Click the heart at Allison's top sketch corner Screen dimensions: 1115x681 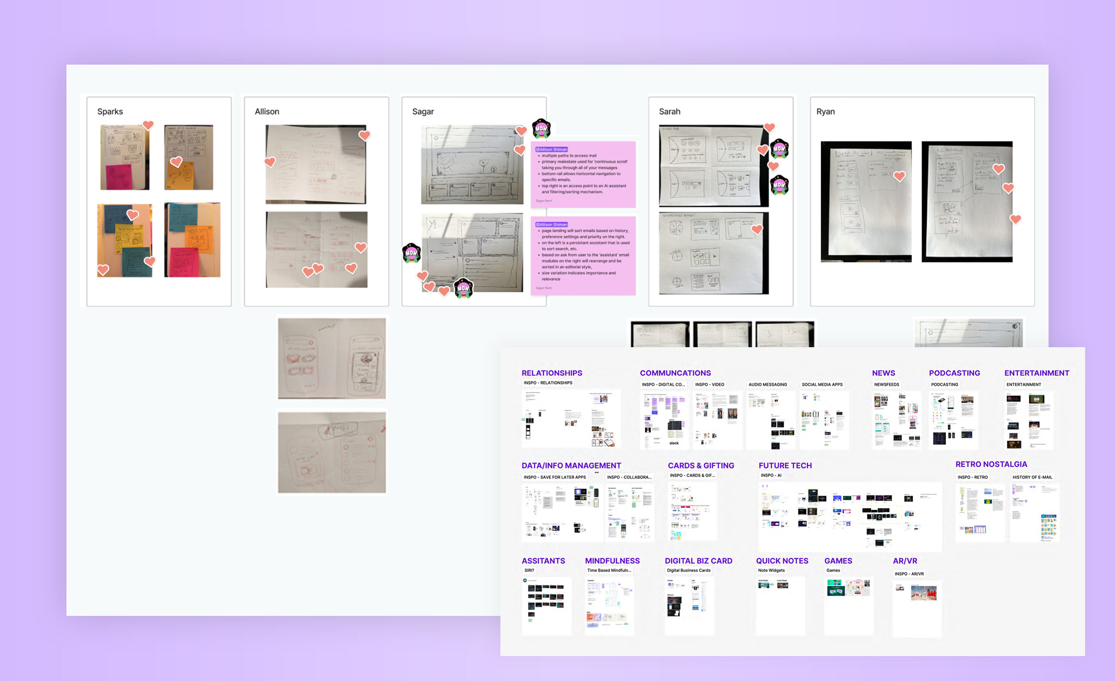(364, 135)
